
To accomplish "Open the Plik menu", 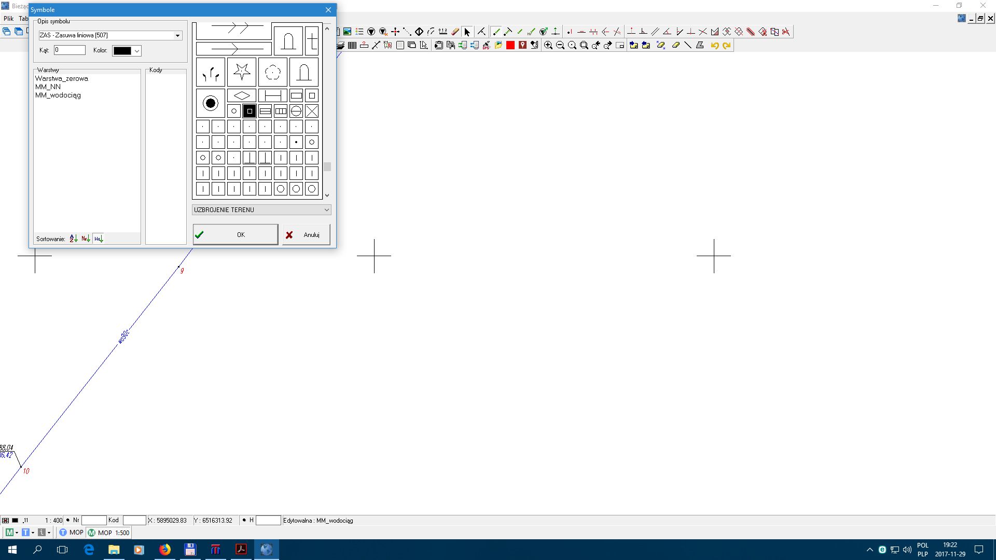I will pyautogui.click(x=9, y=18).
